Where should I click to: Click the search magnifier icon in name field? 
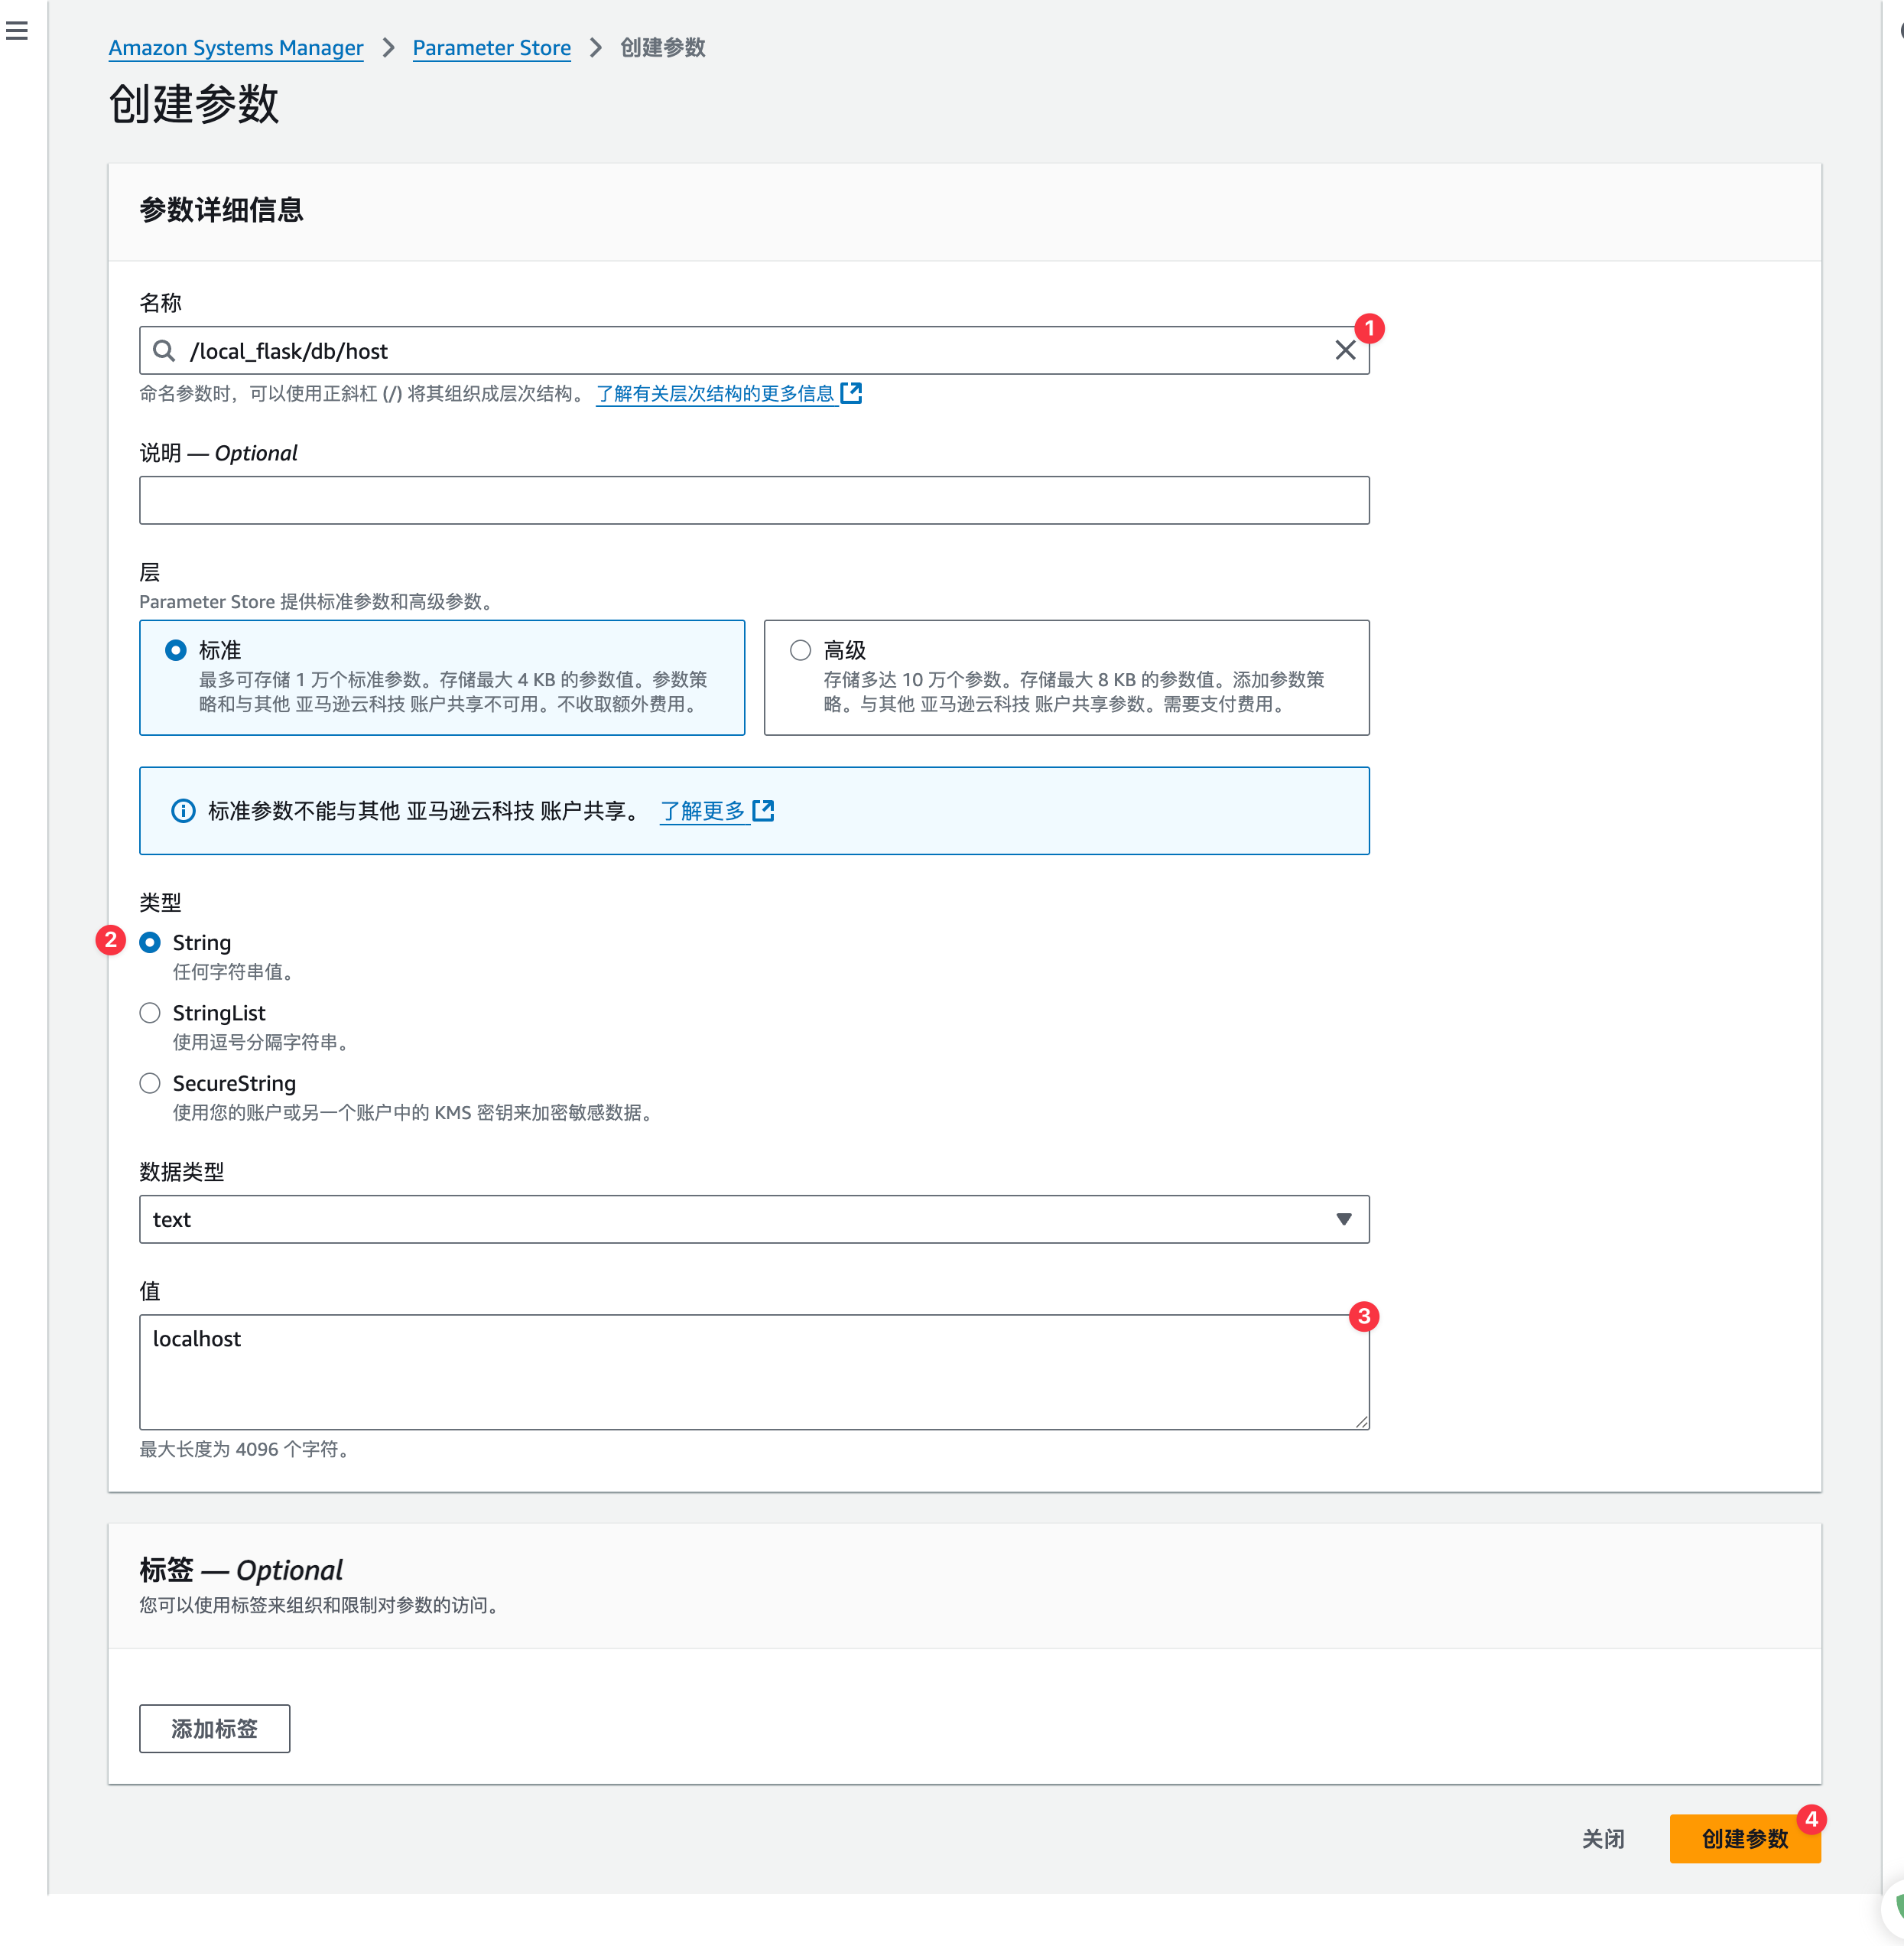click(164, 350)
